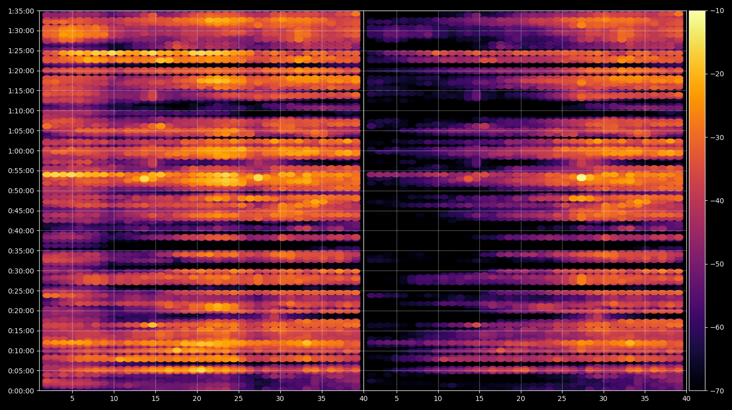The image size is (732, 410).
Task: Click x-axis label 35 of left heatmap
Action: pyautogui.click(x=321, y=399)
